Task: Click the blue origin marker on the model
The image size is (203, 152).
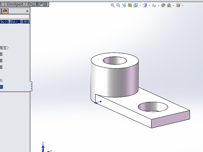Action: (95, 103)
